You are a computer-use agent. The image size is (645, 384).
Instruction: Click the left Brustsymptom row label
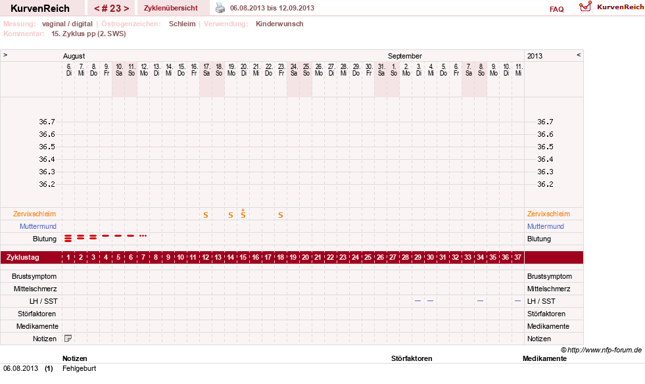pyautogui.click(x=34, y=276)
